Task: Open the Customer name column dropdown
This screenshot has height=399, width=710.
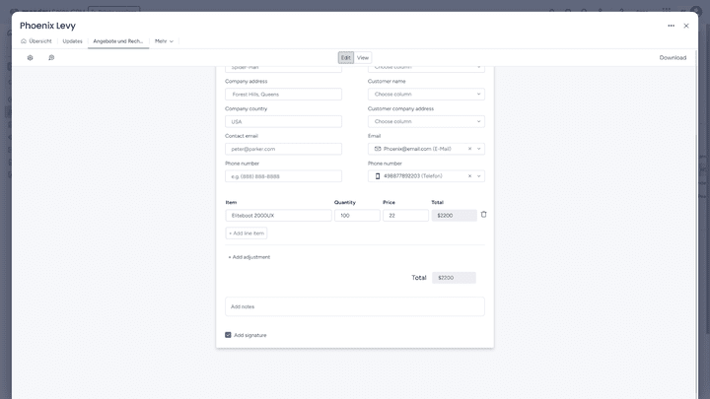Action: (426, 95)
